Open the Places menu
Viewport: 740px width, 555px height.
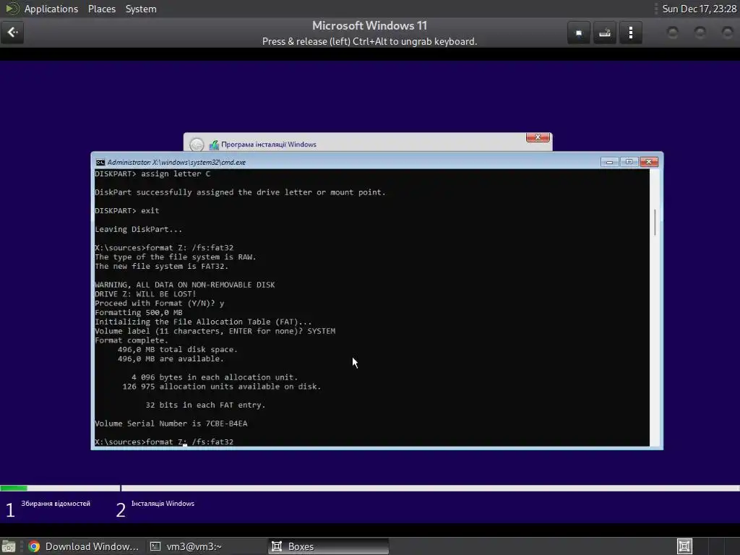click(x=101, y=9)
